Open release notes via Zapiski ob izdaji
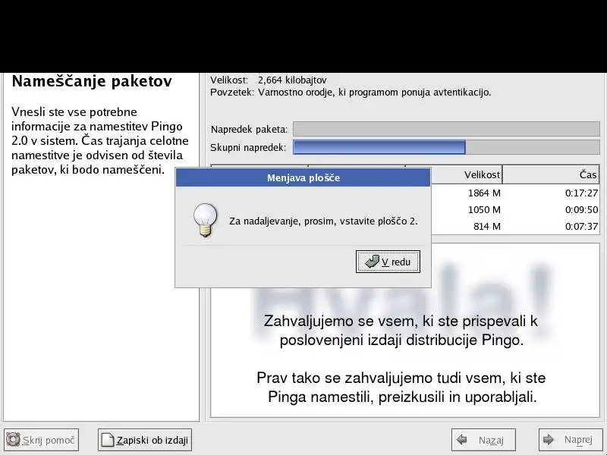The height and width of the screenshot is (455, 607). (x=145, y=440)
